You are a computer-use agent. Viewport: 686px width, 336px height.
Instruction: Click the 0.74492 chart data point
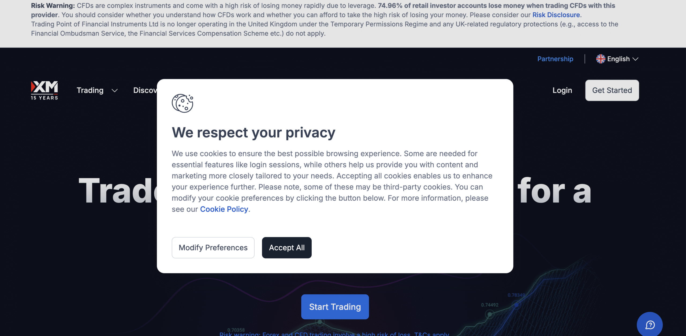click(x=490, y=314)
